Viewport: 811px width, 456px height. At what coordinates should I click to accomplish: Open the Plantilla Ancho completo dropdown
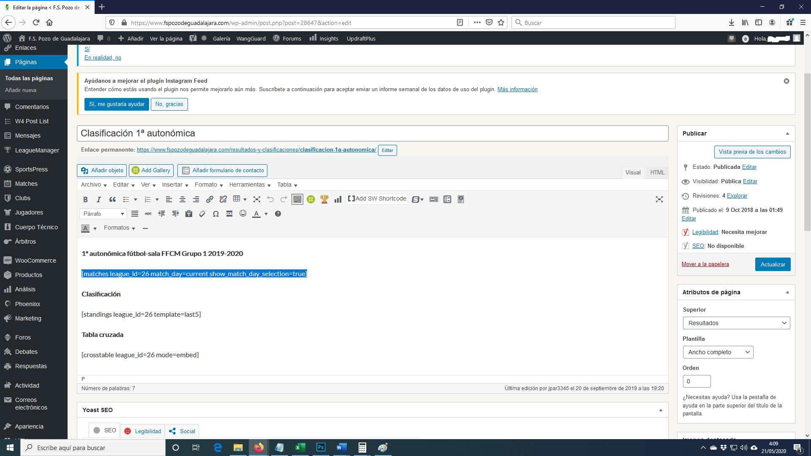[x=718, y=352]
